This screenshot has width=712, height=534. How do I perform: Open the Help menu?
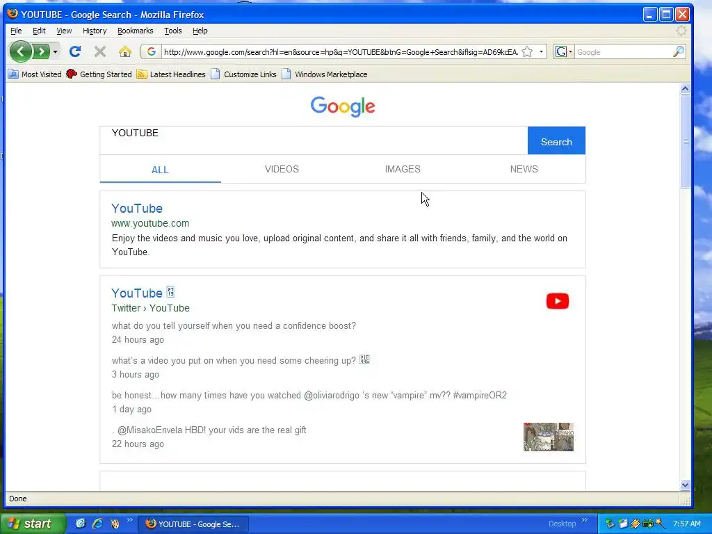coord(200,31)
